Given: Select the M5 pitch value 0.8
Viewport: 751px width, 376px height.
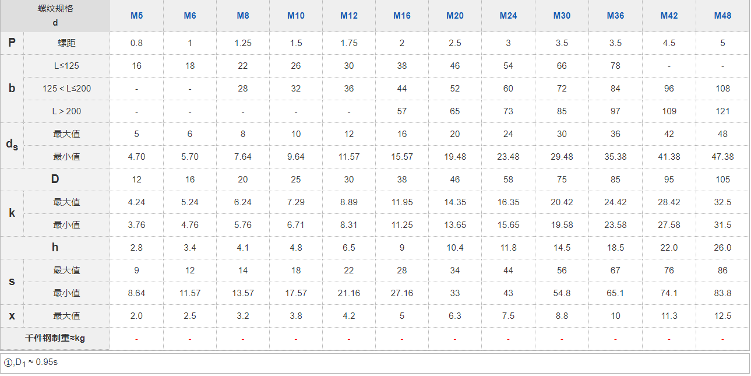Looking at the screenshot, I should (136, 43).
